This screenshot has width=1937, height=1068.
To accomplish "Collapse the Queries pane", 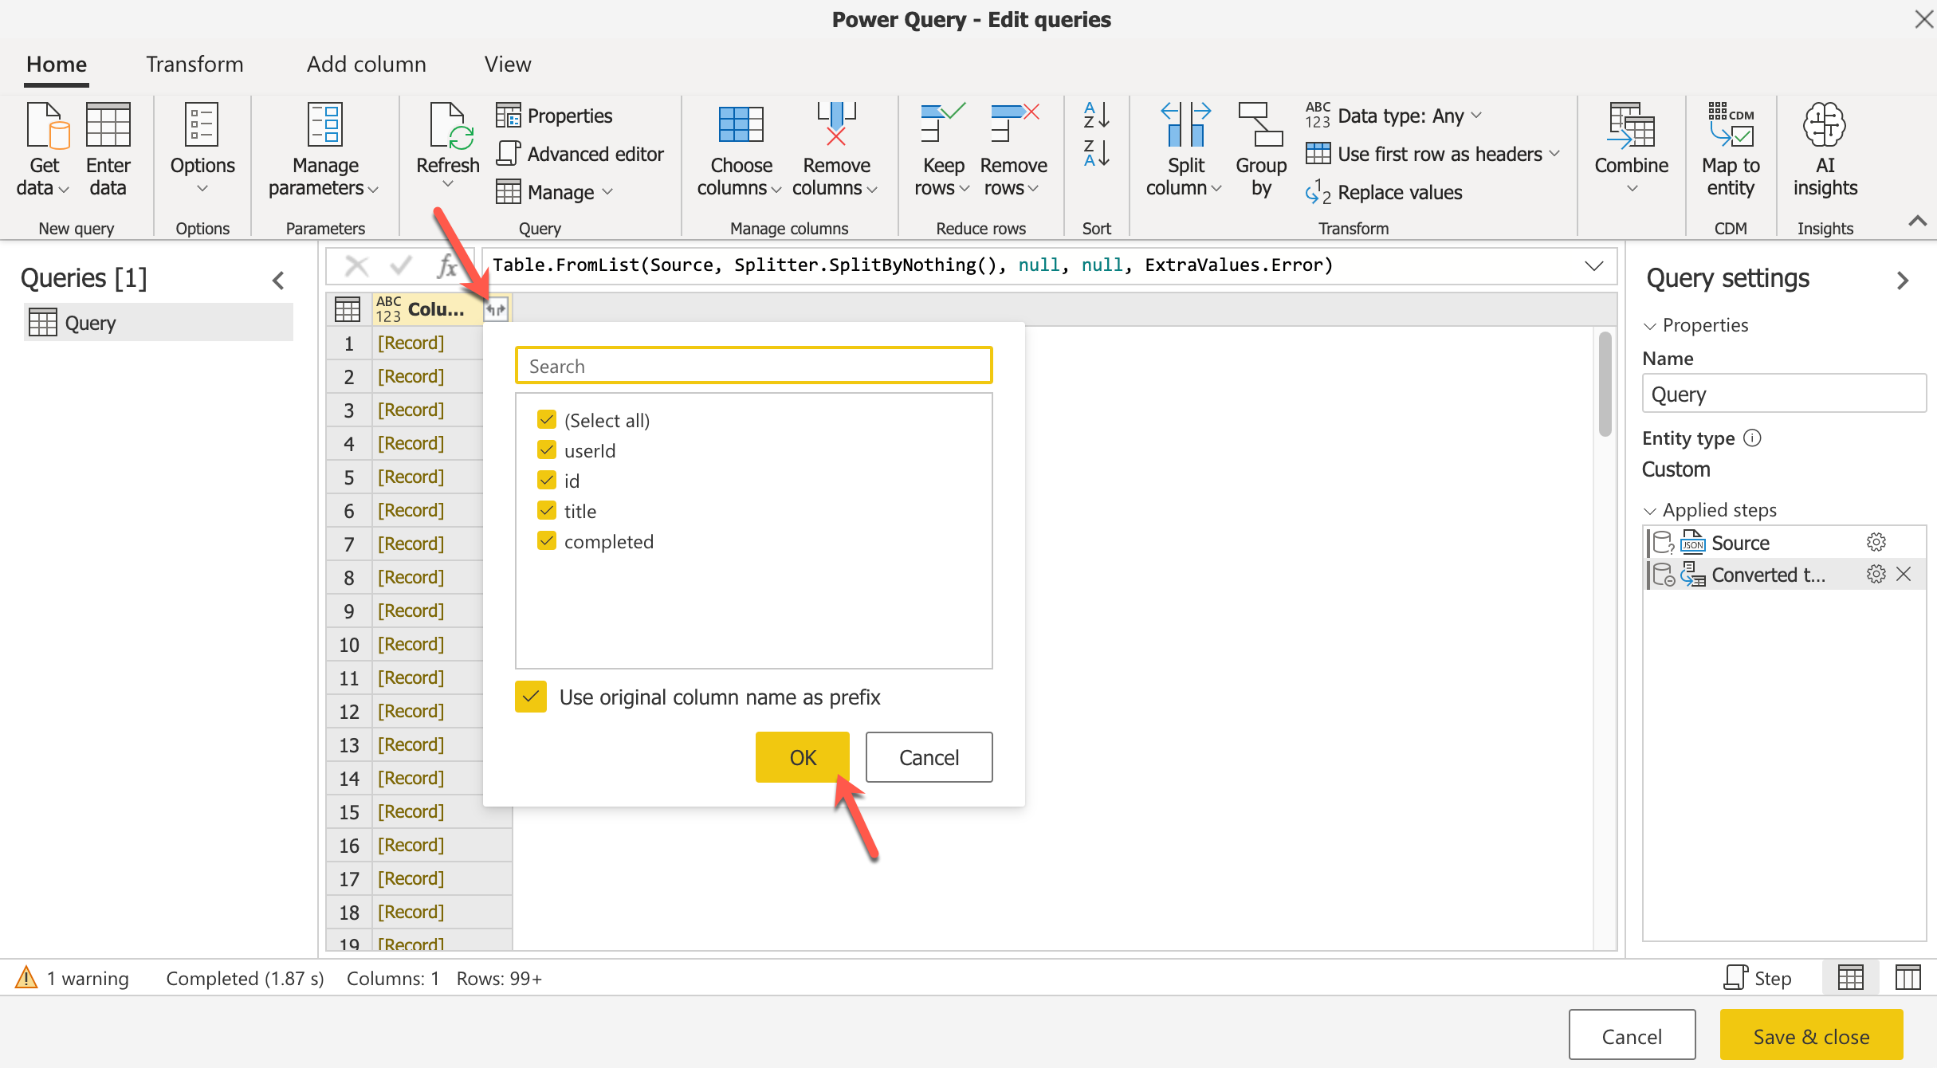I will [x=278, y=280].
